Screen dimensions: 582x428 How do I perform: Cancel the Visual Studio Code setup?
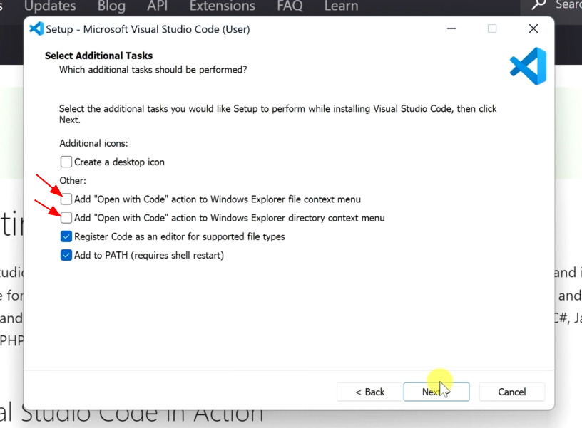pyautogui.click(x=512, y=392)
